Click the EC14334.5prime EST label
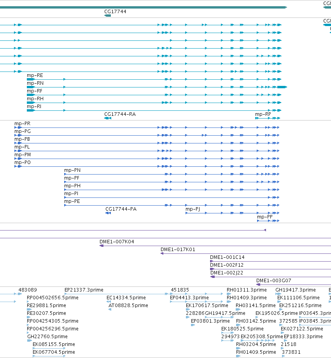Viewport: 331px width, 358px height. (126, 297)
